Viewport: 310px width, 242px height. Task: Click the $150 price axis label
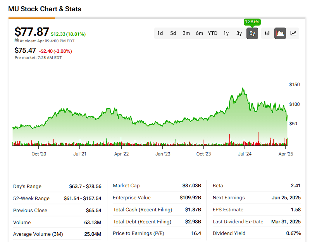tap(294, 85)
